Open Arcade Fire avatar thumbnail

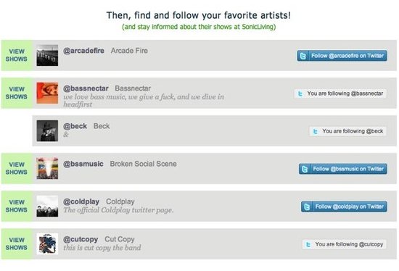(47, 55)
